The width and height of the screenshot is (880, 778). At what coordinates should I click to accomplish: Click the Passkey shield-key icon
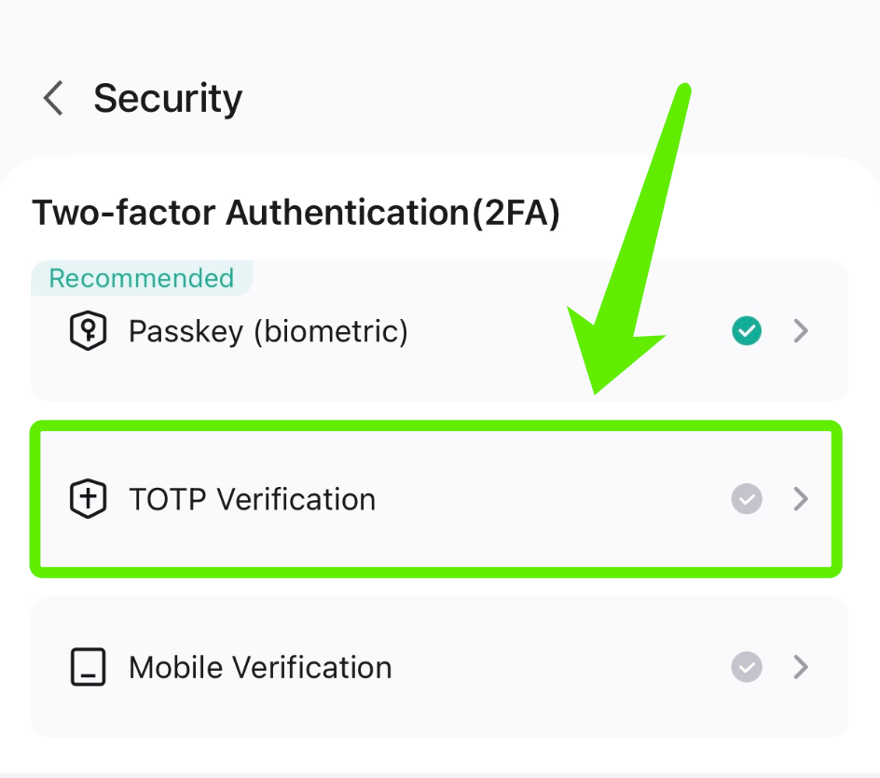pos(88,330)
